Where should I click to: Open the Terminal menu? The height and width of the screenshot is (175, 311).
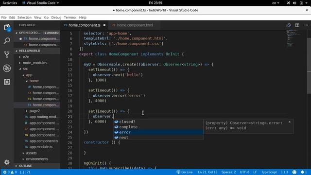(x=70, y=17)
